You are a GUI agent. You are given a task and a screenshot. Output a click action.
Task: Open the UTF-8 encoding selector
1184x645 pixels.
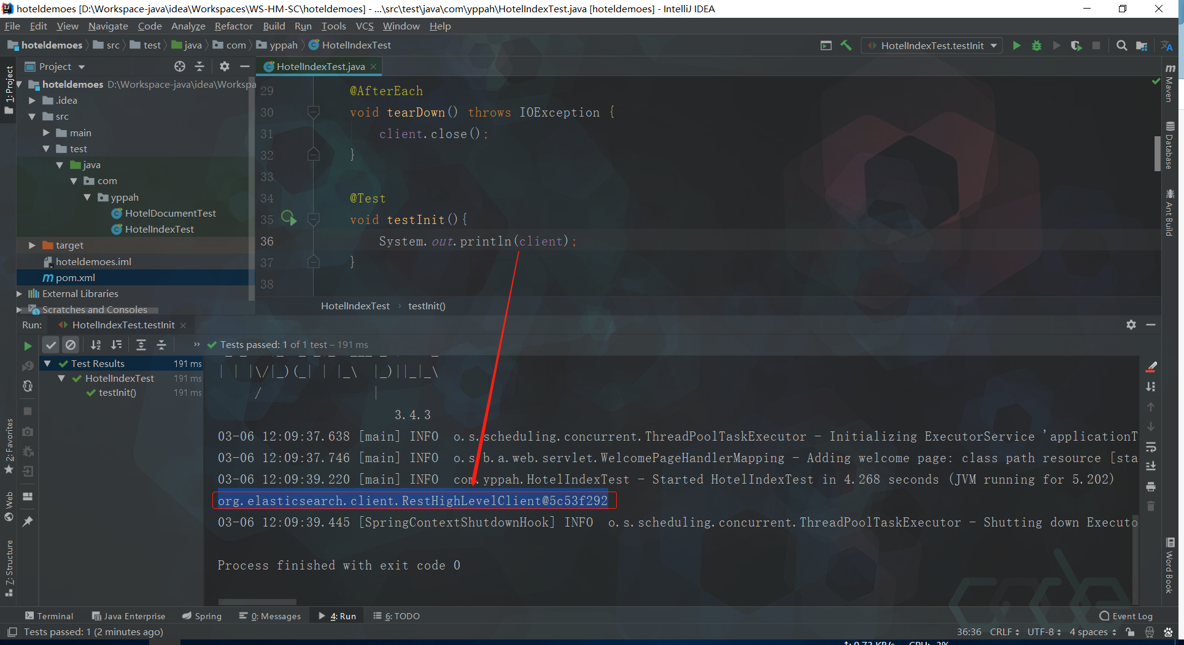1044,632
